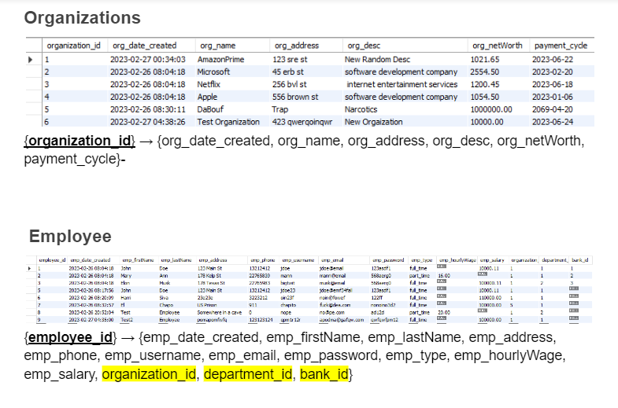Click row-pointer arrow in Employee table

(29, 268)
